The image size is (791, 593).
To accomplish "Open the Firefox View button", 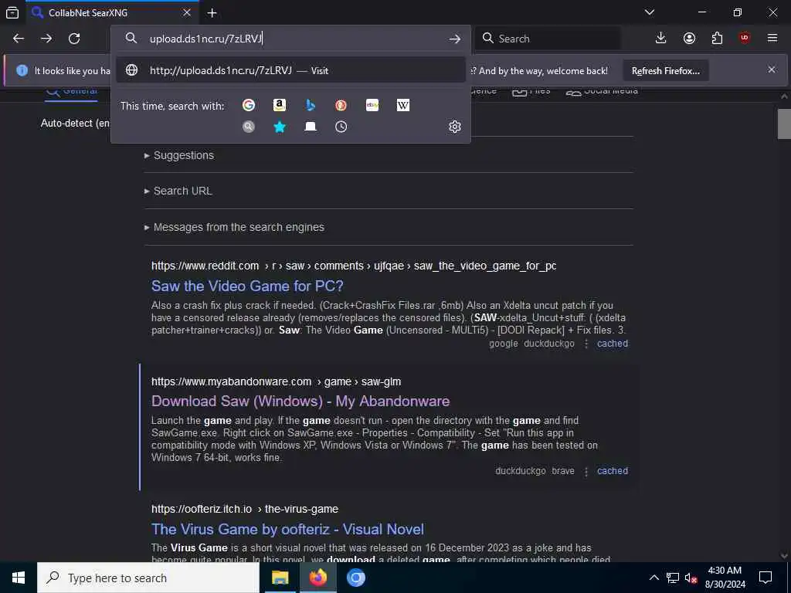I will click(12, 12).
